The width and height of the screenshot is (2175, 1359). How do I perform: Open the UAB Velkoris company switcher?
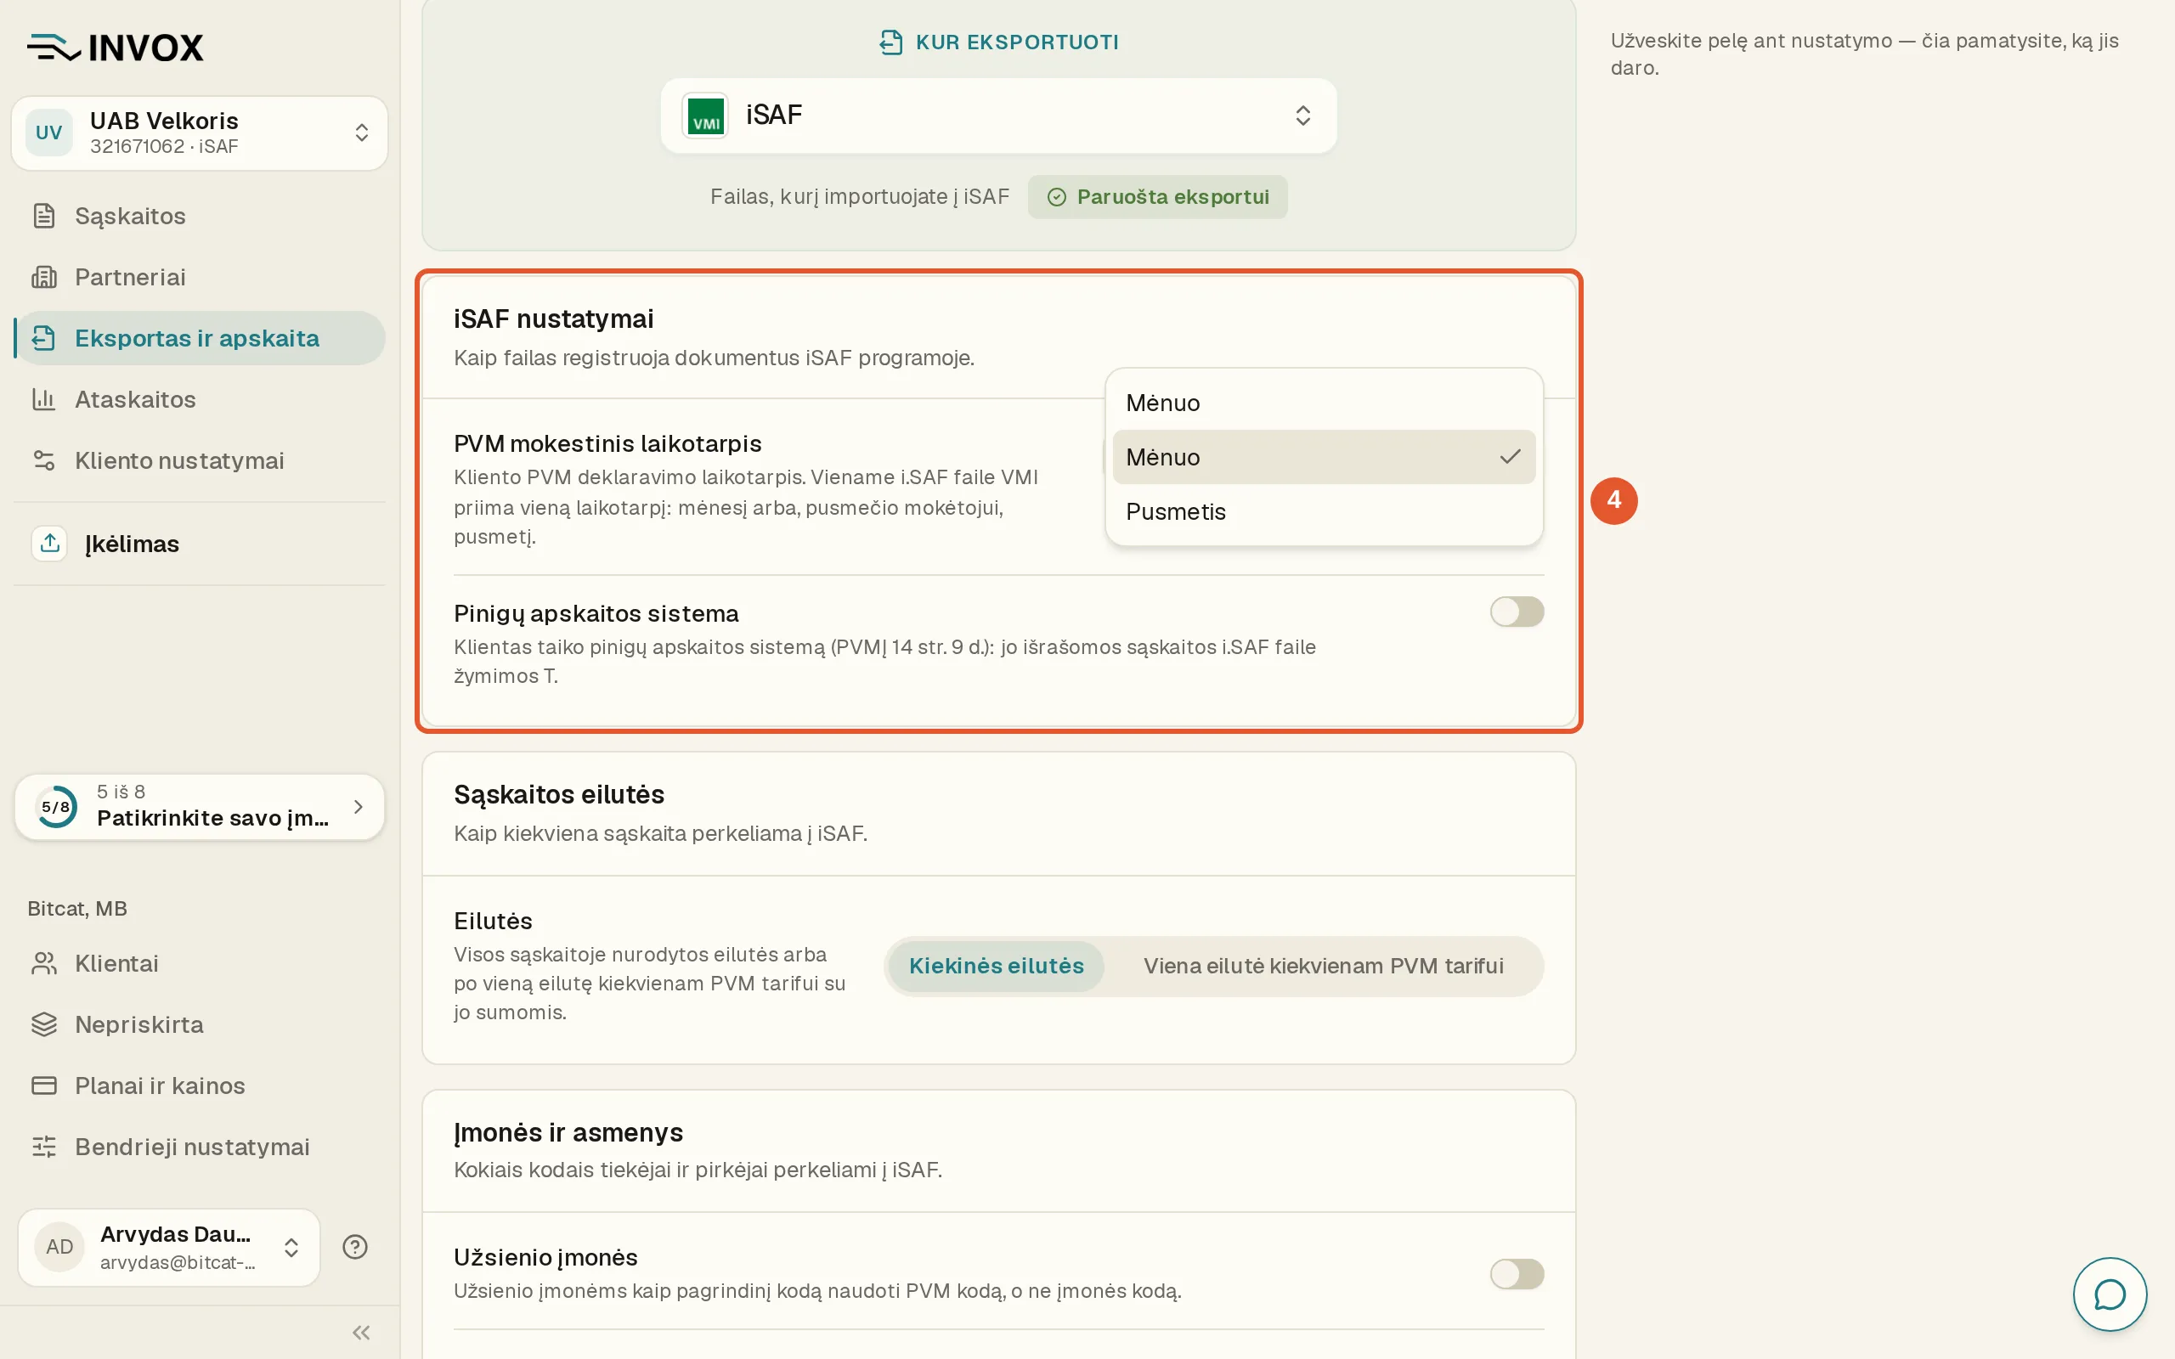200,133
